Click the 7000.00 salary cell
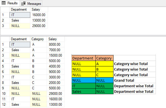 click(56, 50)
